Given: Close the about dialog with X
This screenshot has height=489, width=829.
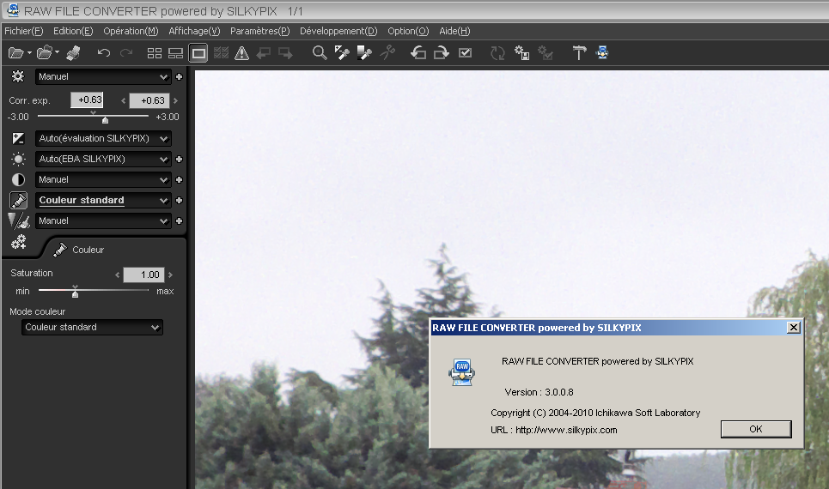Looking at the screenshot, I should pyautogui.click(x=794, y=328).
